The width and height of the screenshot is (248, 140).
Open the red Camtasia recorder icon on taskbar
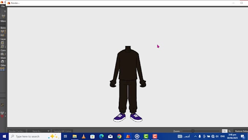pos(155,136)
